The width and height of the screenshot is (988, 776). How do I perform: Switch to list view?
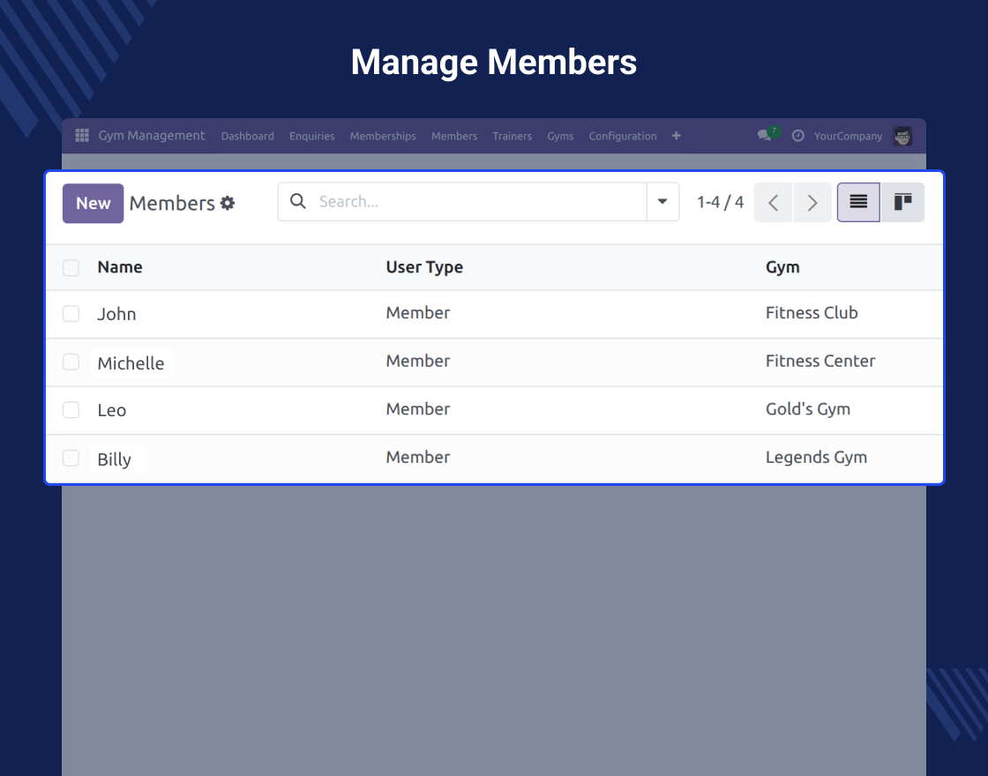click(858, 202)
